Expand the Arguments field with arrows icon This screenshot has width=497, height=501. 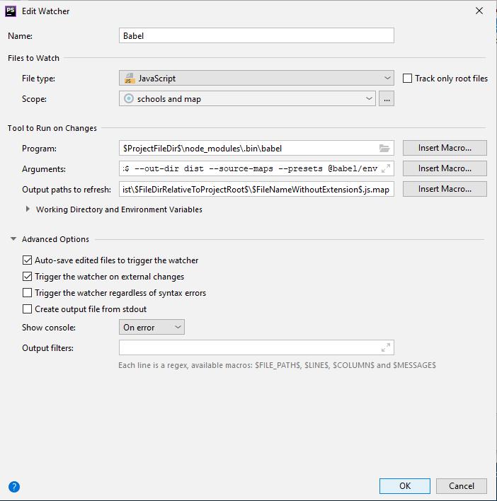click(x=386, y=168)
